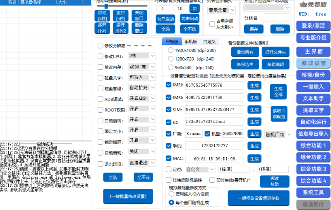The width and height of the screenshot is (331, 210).
Task: Choose 使用输入框内设置 radio option
Action: click(171, 193)
